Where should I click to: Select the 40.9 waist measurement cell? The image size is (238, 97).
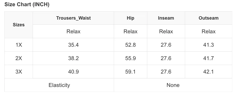(73, 72)
